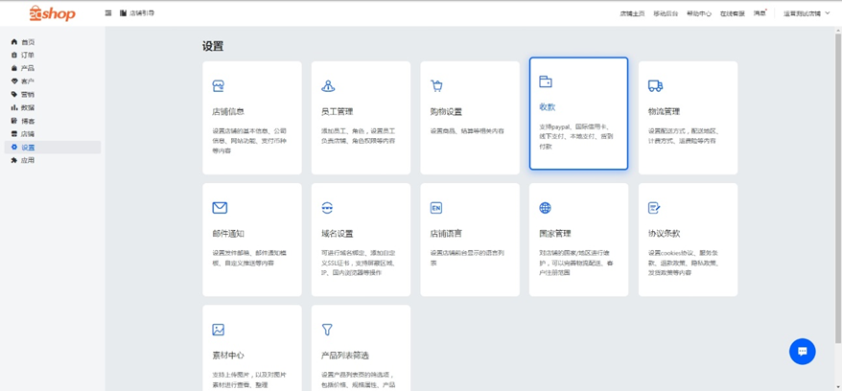Click the 帮助中心 help center link
Viewport: 842px width, 391px height.
tap(698, 13)
